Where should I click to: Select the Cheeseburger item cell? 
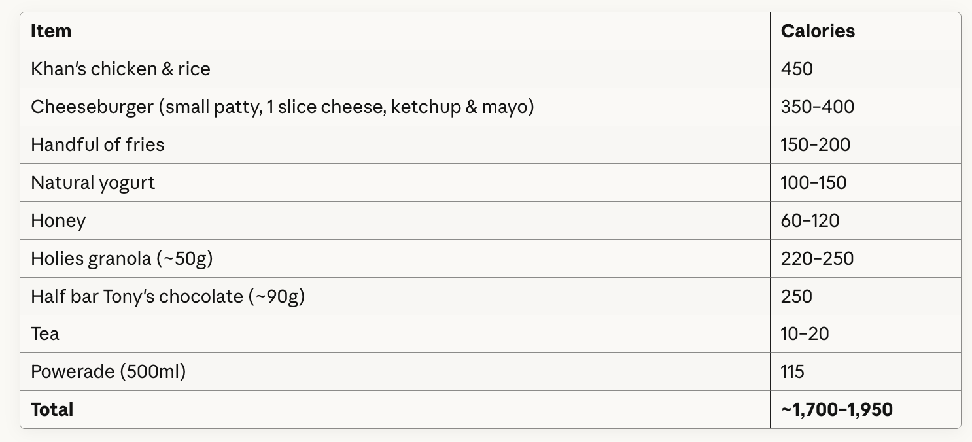coord(283,107)
